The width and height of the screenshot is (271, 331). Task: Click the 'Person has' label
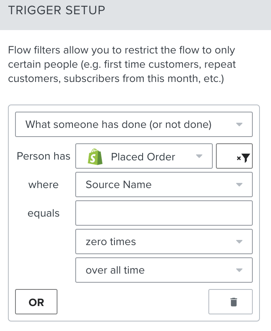pyautogui.click(x=44, y=156)
